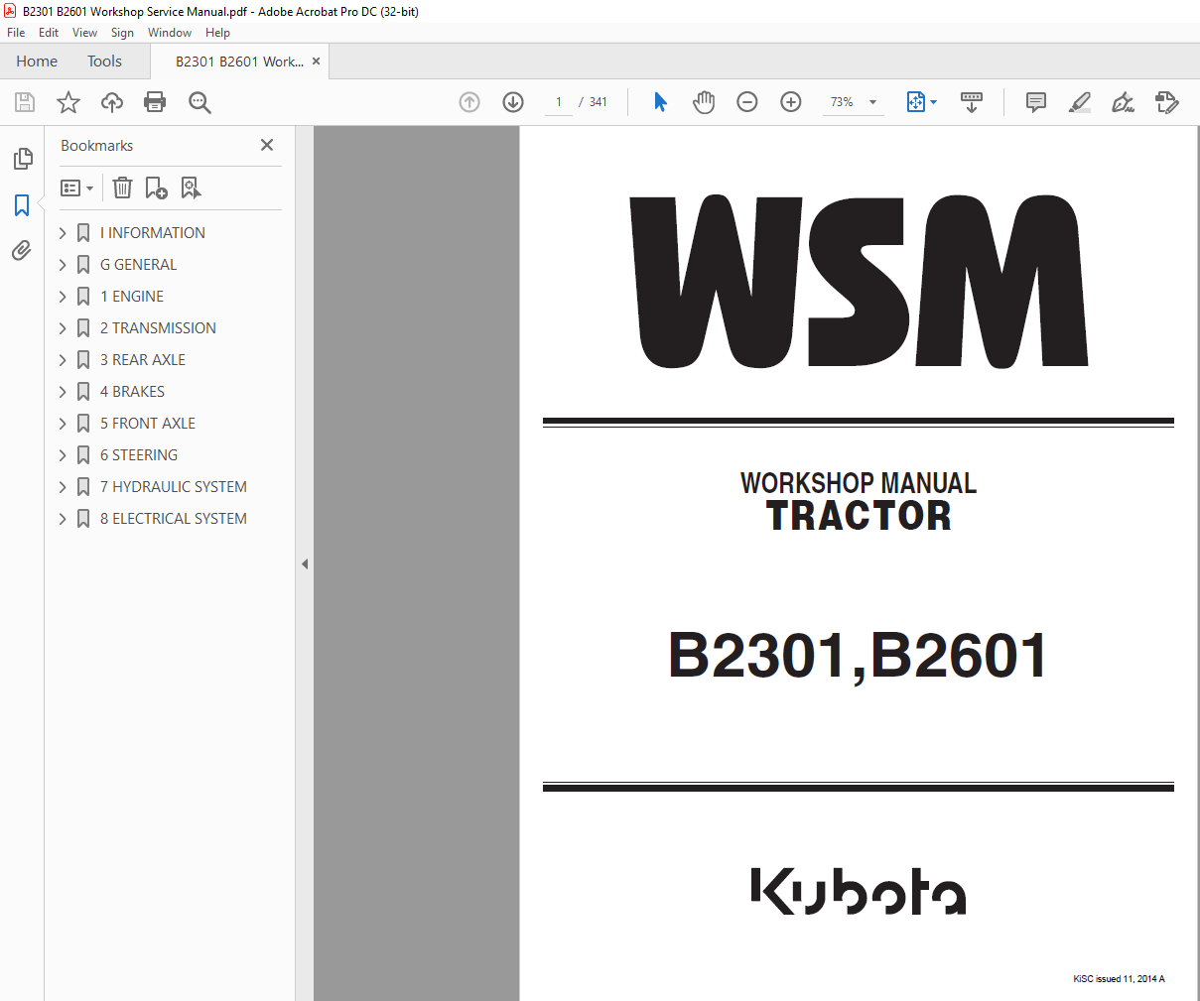Select the arrow selection tool
1200x1001 pixels.
[x=660, y=102]
